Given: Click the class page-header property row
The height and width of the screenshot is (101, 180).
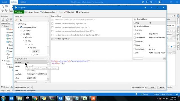Looking at the screenshot, I should (31, 78).
